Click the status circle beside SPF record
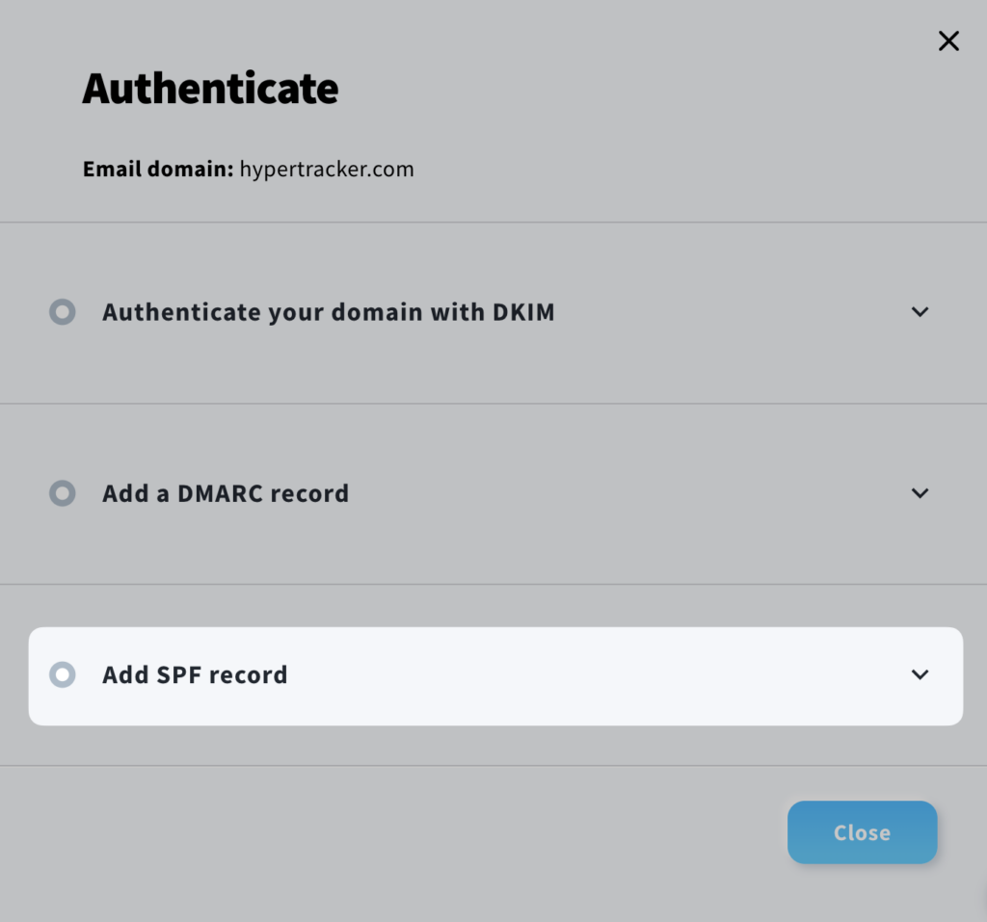This screenshot has width=987, height=922. coord(62,674)
